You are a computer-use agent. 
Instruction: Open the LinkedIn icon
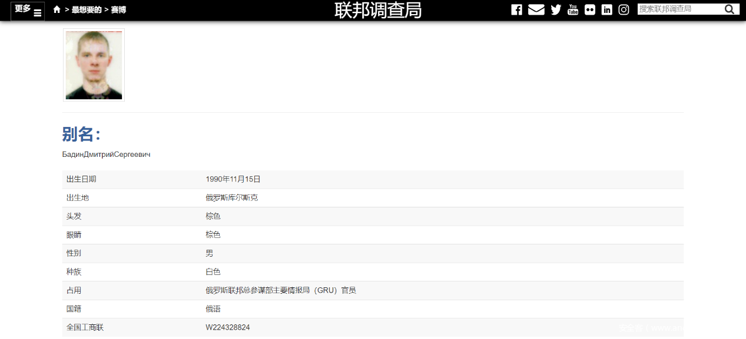(607, 9)
